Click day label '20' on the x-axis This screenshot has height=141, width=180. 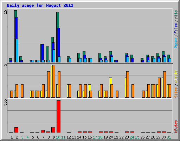pyautogui.click(x=111, y=137)
